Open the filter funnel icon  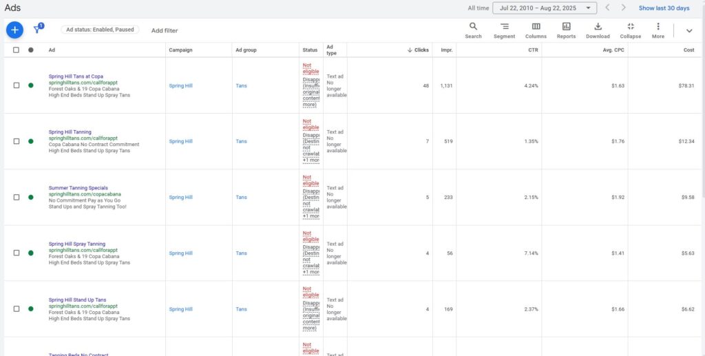point(37,30)
